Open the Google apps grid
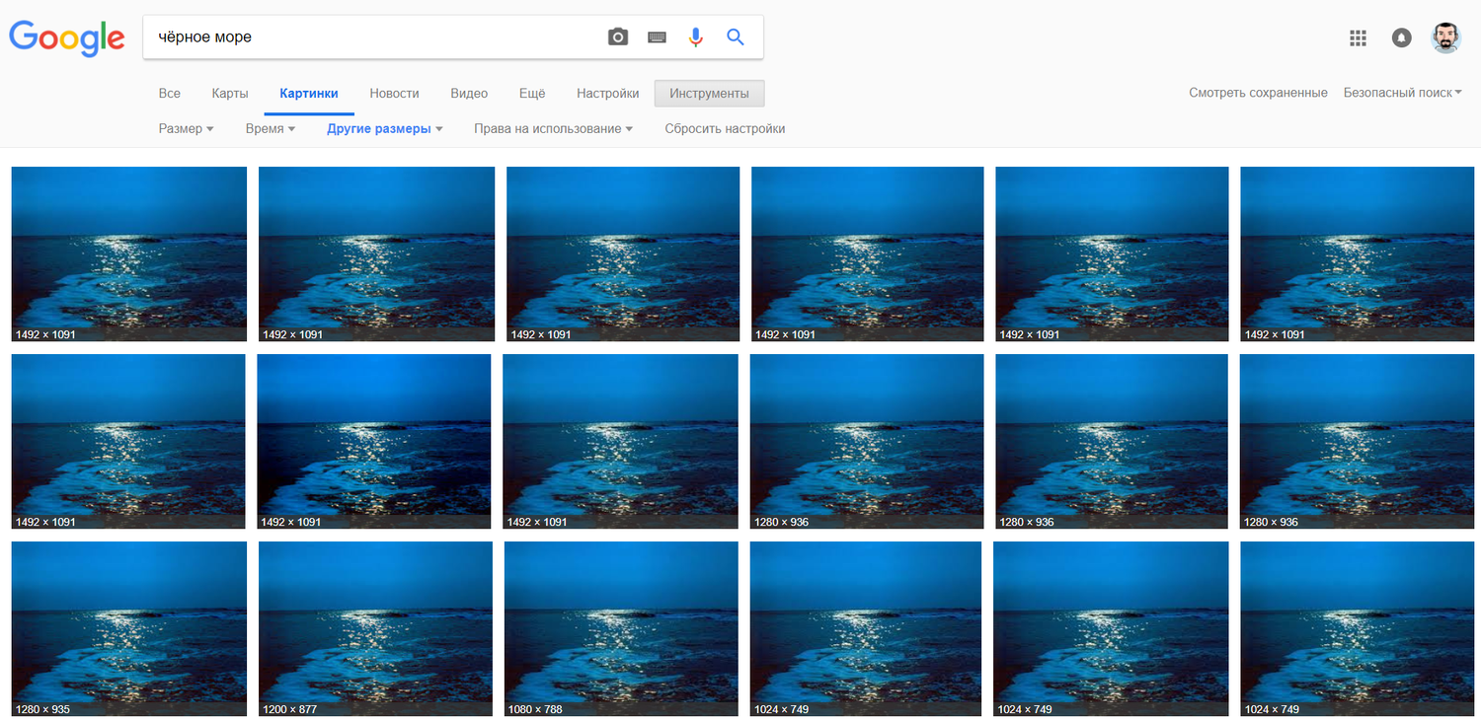 (1358, 38)
